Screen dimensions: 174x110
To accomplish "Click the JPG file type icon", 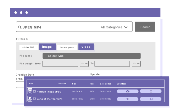I will pos(30,91).
